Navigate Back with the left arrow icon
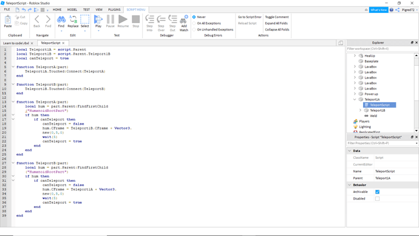Image resolution: width=419 pixels, height=236 pixels. click(37, 19)
